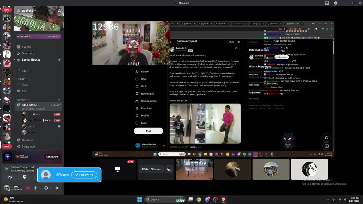Open the #chat text channel
The height and width of the screenshot is (204, 363).
39,84
